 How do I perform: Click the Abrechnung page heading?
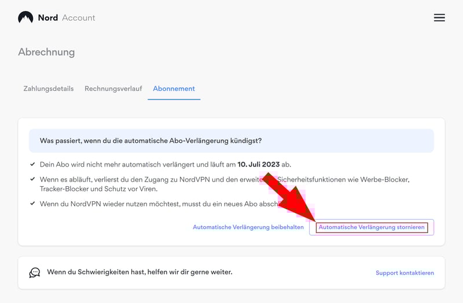coord(46,52)
